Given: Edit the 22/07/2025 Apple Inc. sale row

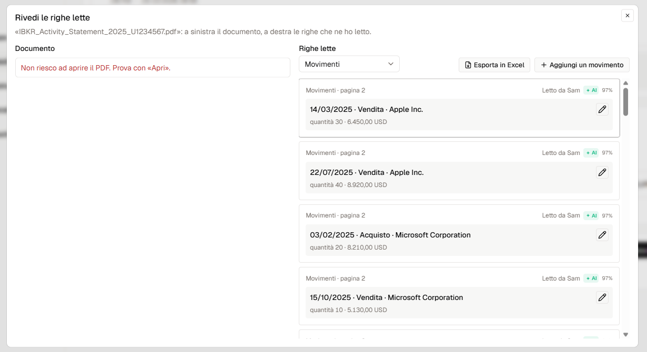Looking at the screenshot, I should pos(602,172).
